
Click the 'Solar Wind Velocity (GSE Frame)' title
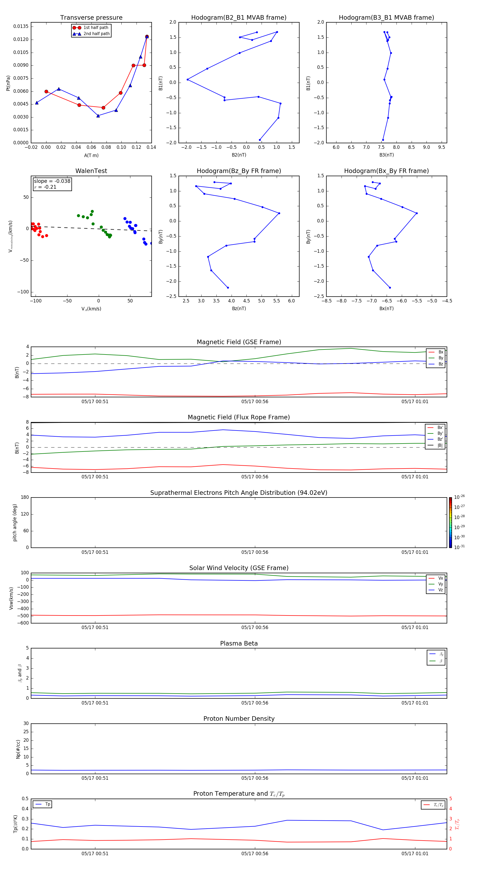(x=239, y=568)
